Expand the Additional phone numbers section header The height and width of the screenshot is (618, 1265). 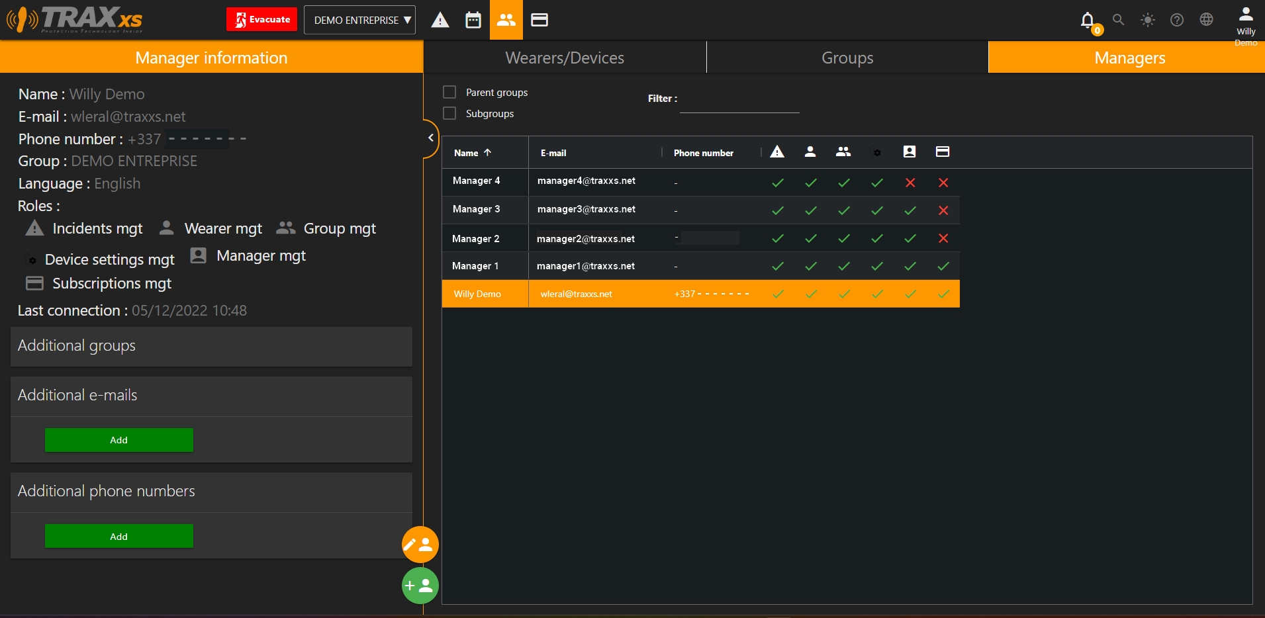(x=211, y=492)
